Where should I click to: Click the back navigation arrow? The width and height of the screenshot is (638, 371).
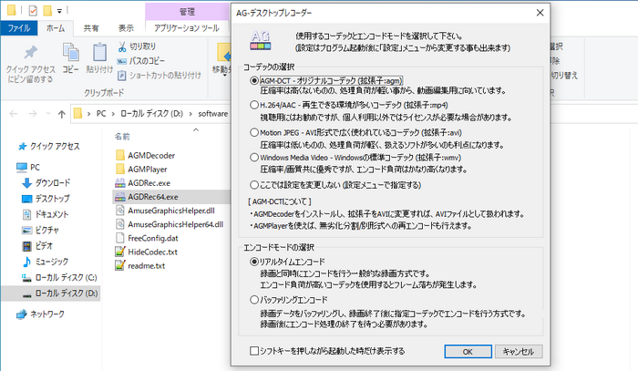pyautogui.click(x=14, y=114)
